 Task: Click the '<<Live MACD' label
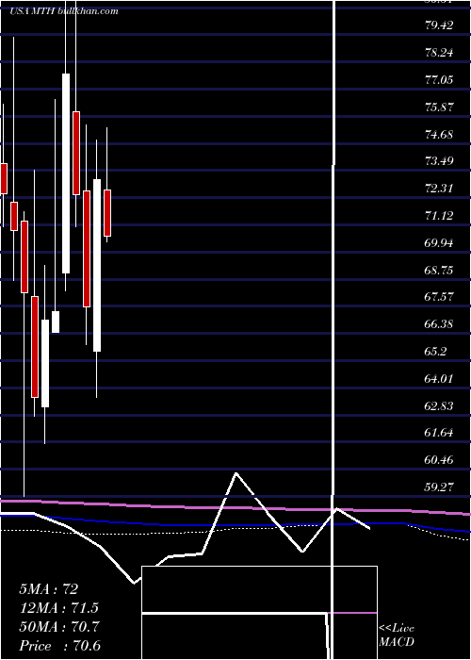(397, 635)
